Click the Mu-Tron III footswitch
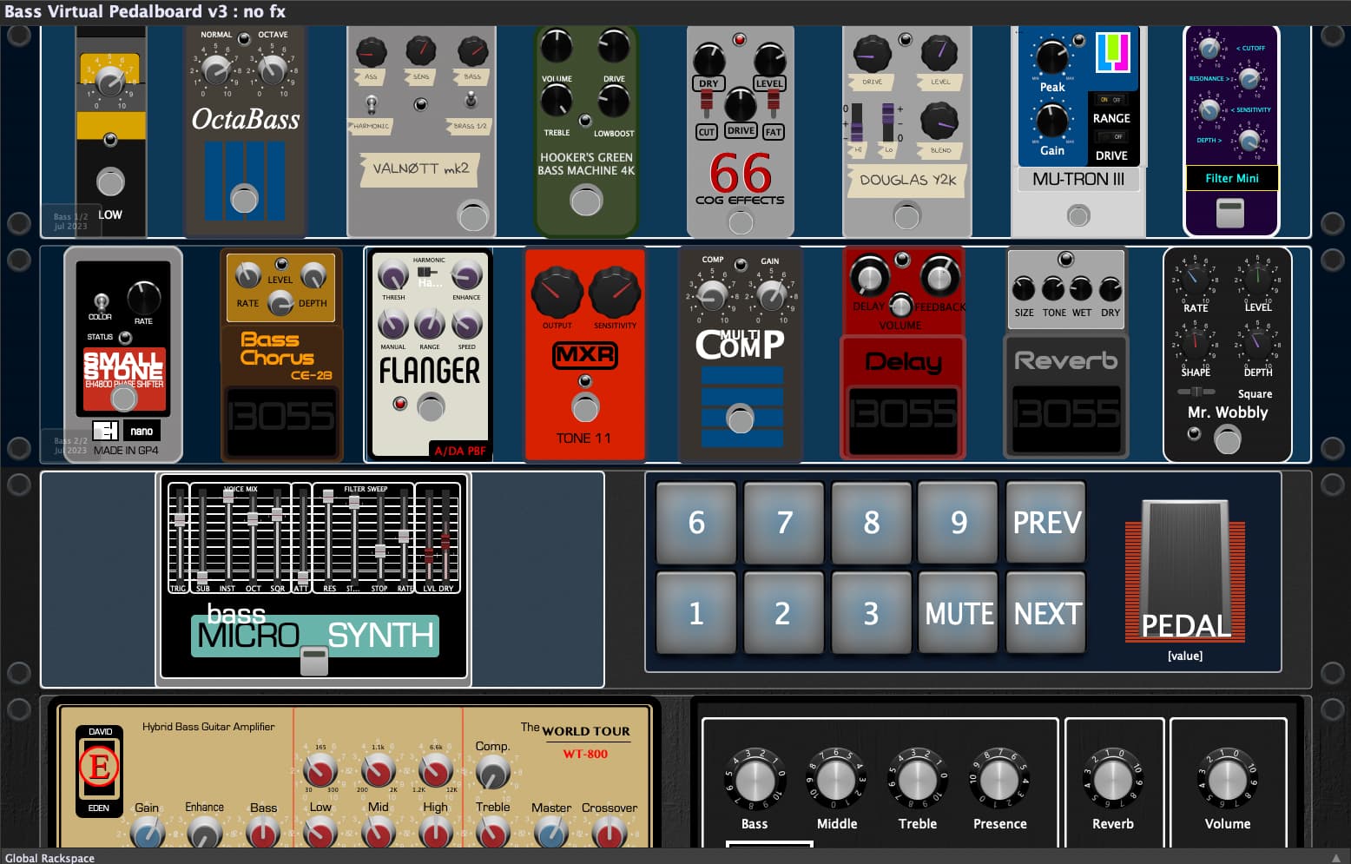Viewport: 1351px width, 864px height. pos(1078,215)
